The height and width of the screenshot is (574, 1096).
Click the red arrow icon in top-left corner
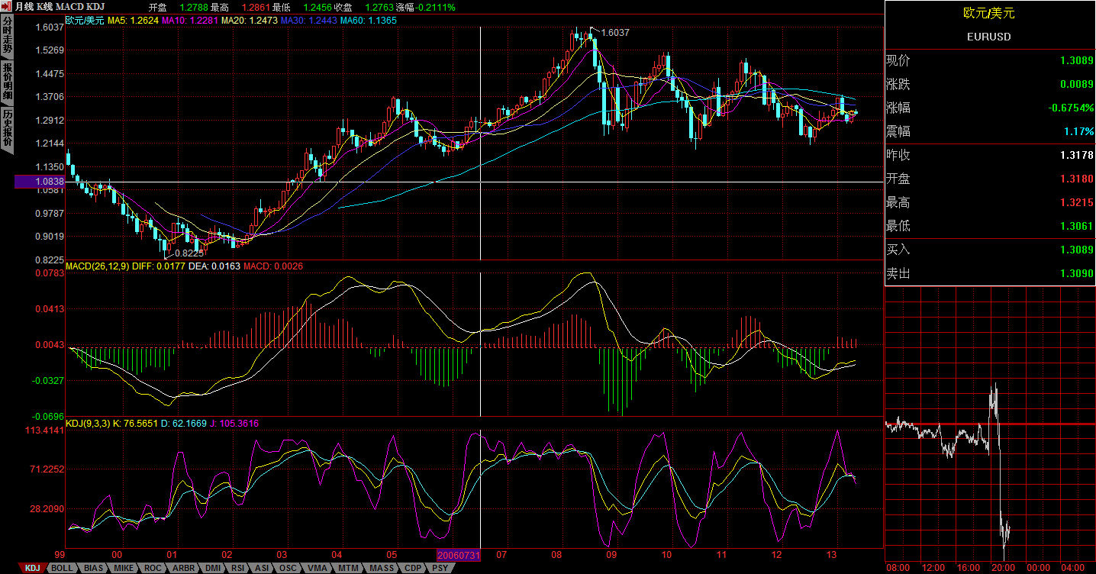(6, 6)
